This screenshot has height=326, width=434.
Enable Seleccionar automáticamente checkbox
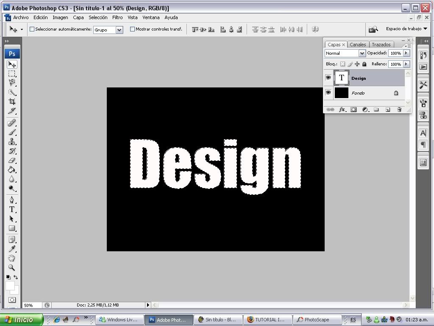[32, 29]
